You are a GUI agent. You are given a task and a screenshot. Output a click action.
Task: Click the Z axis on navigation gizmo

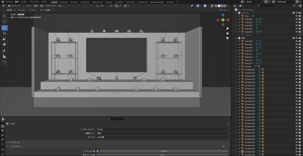click(223, 15)
